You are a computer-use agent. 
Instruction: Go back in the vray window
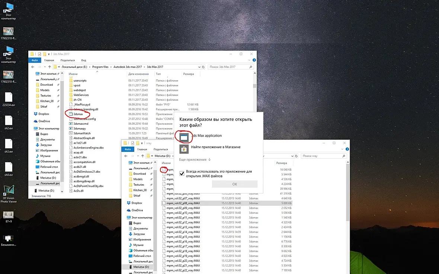click(126, 156)
